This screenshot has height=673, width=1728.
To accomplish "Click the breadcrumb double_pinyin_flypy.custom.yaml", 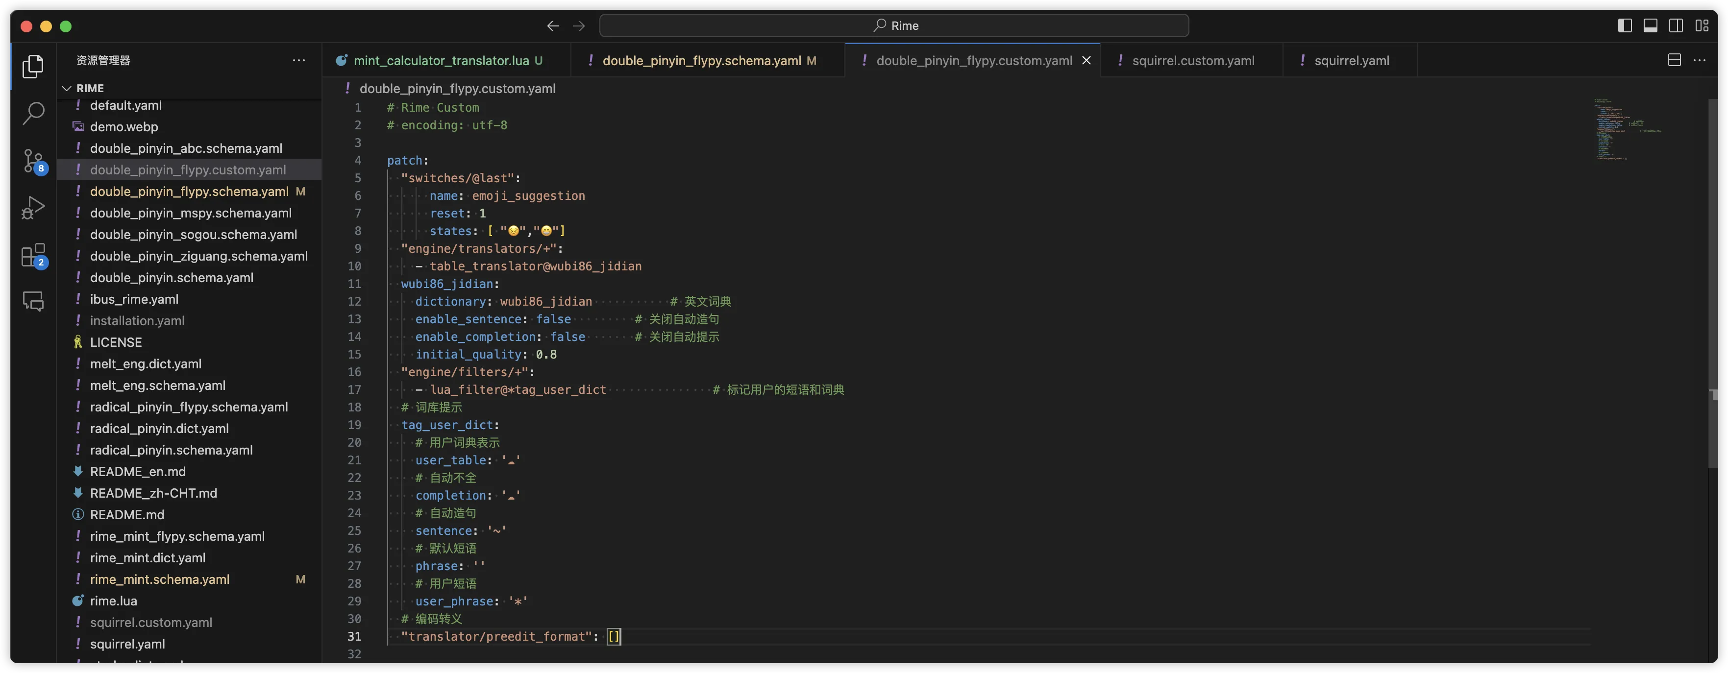I will click(x=457, y=89).
